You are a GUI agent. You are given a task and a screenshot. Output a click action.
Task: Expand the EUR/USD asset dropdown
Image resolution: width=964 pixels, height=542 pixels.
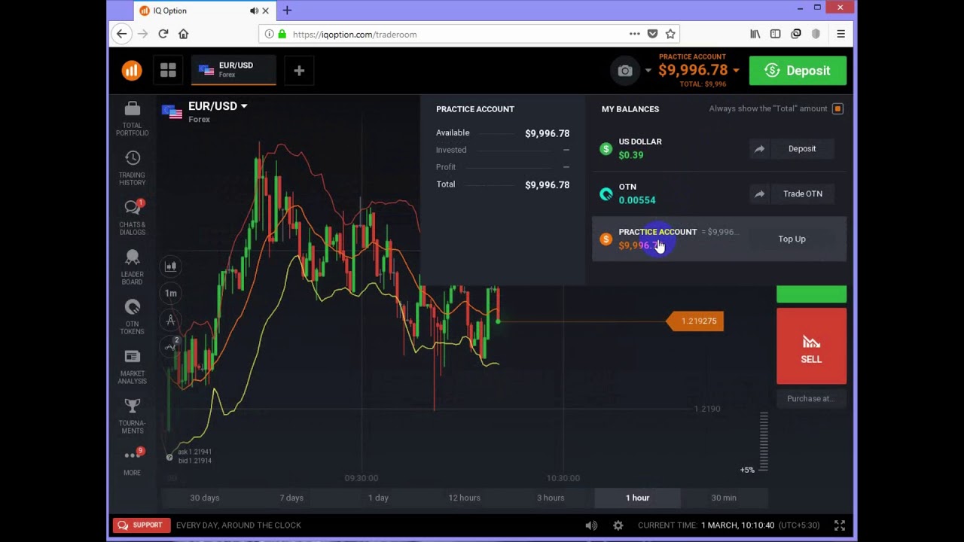244,106
